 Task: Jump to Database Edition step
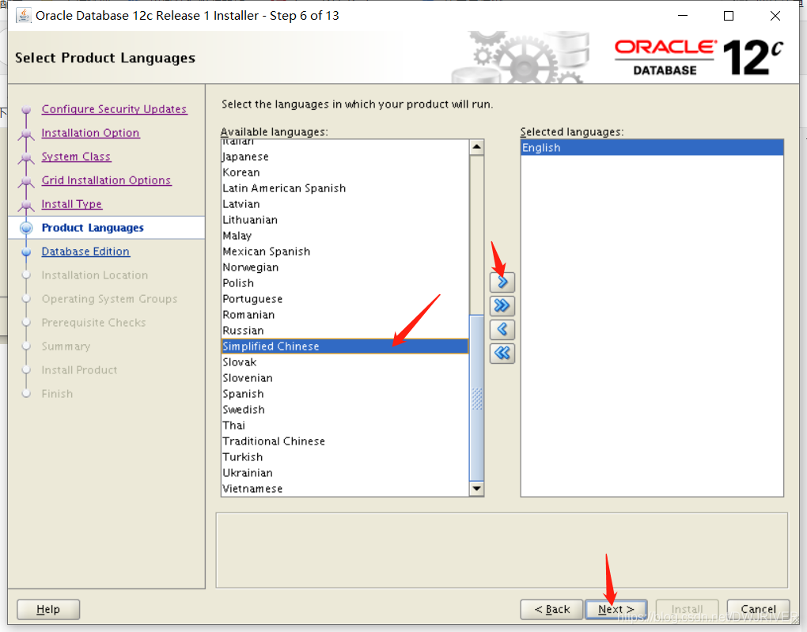pos(85,252)
